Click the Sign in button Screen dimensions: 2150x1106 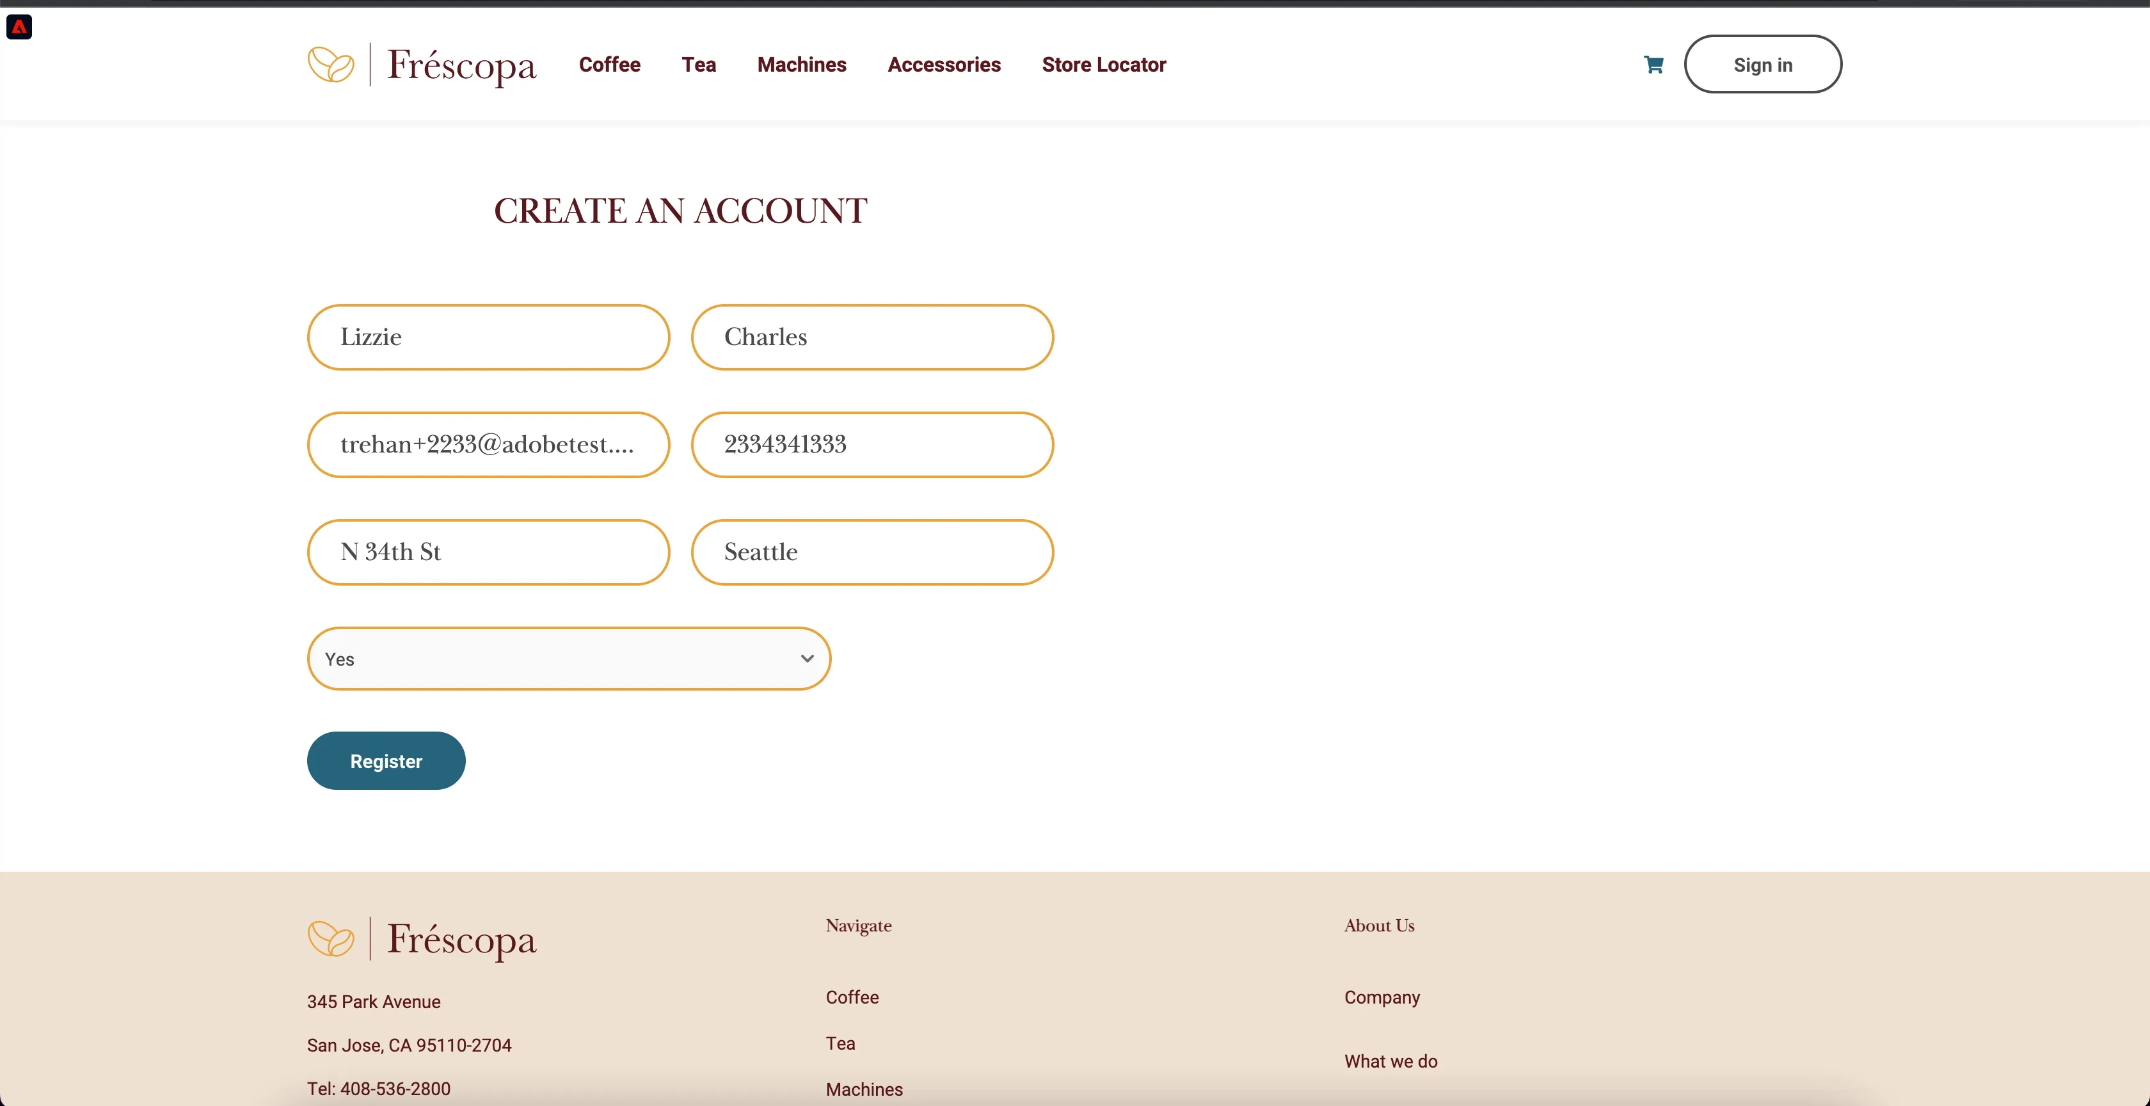(1763, 64)
